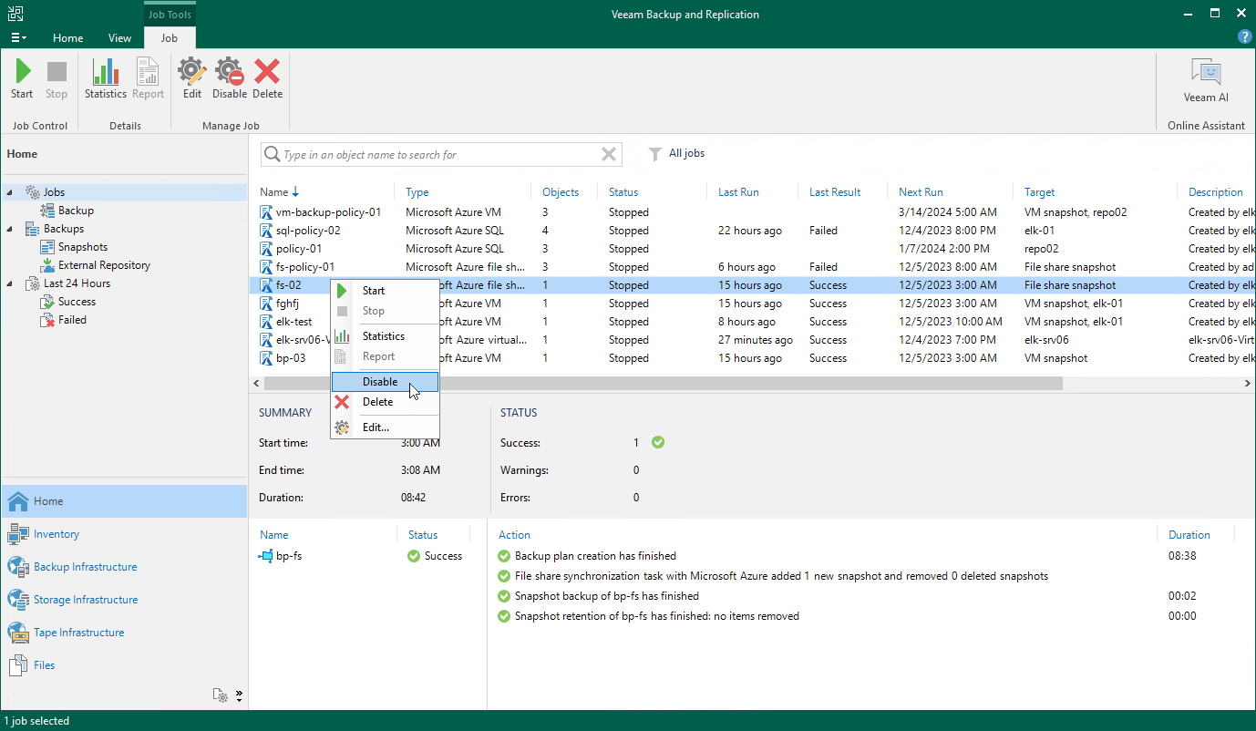Screen dimensions: 1256x731
Task: Click the application icon in title bar
Action: 15,14
